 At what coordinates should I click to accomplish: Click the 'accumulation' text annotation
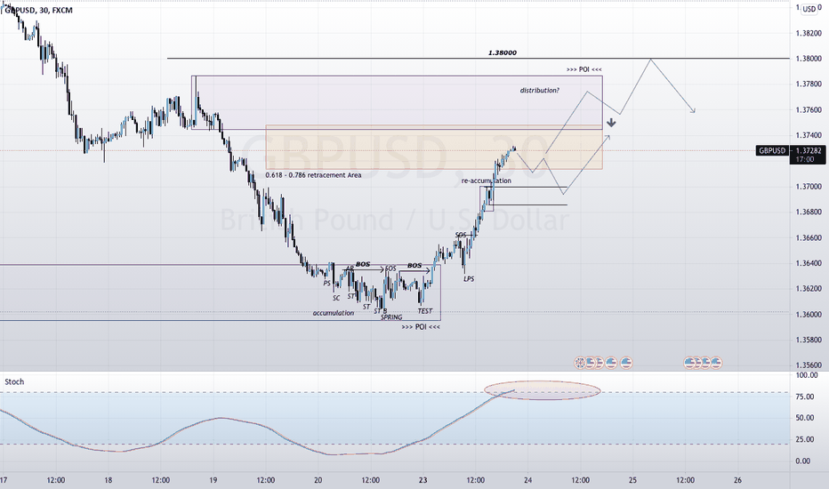coord(333,313)
